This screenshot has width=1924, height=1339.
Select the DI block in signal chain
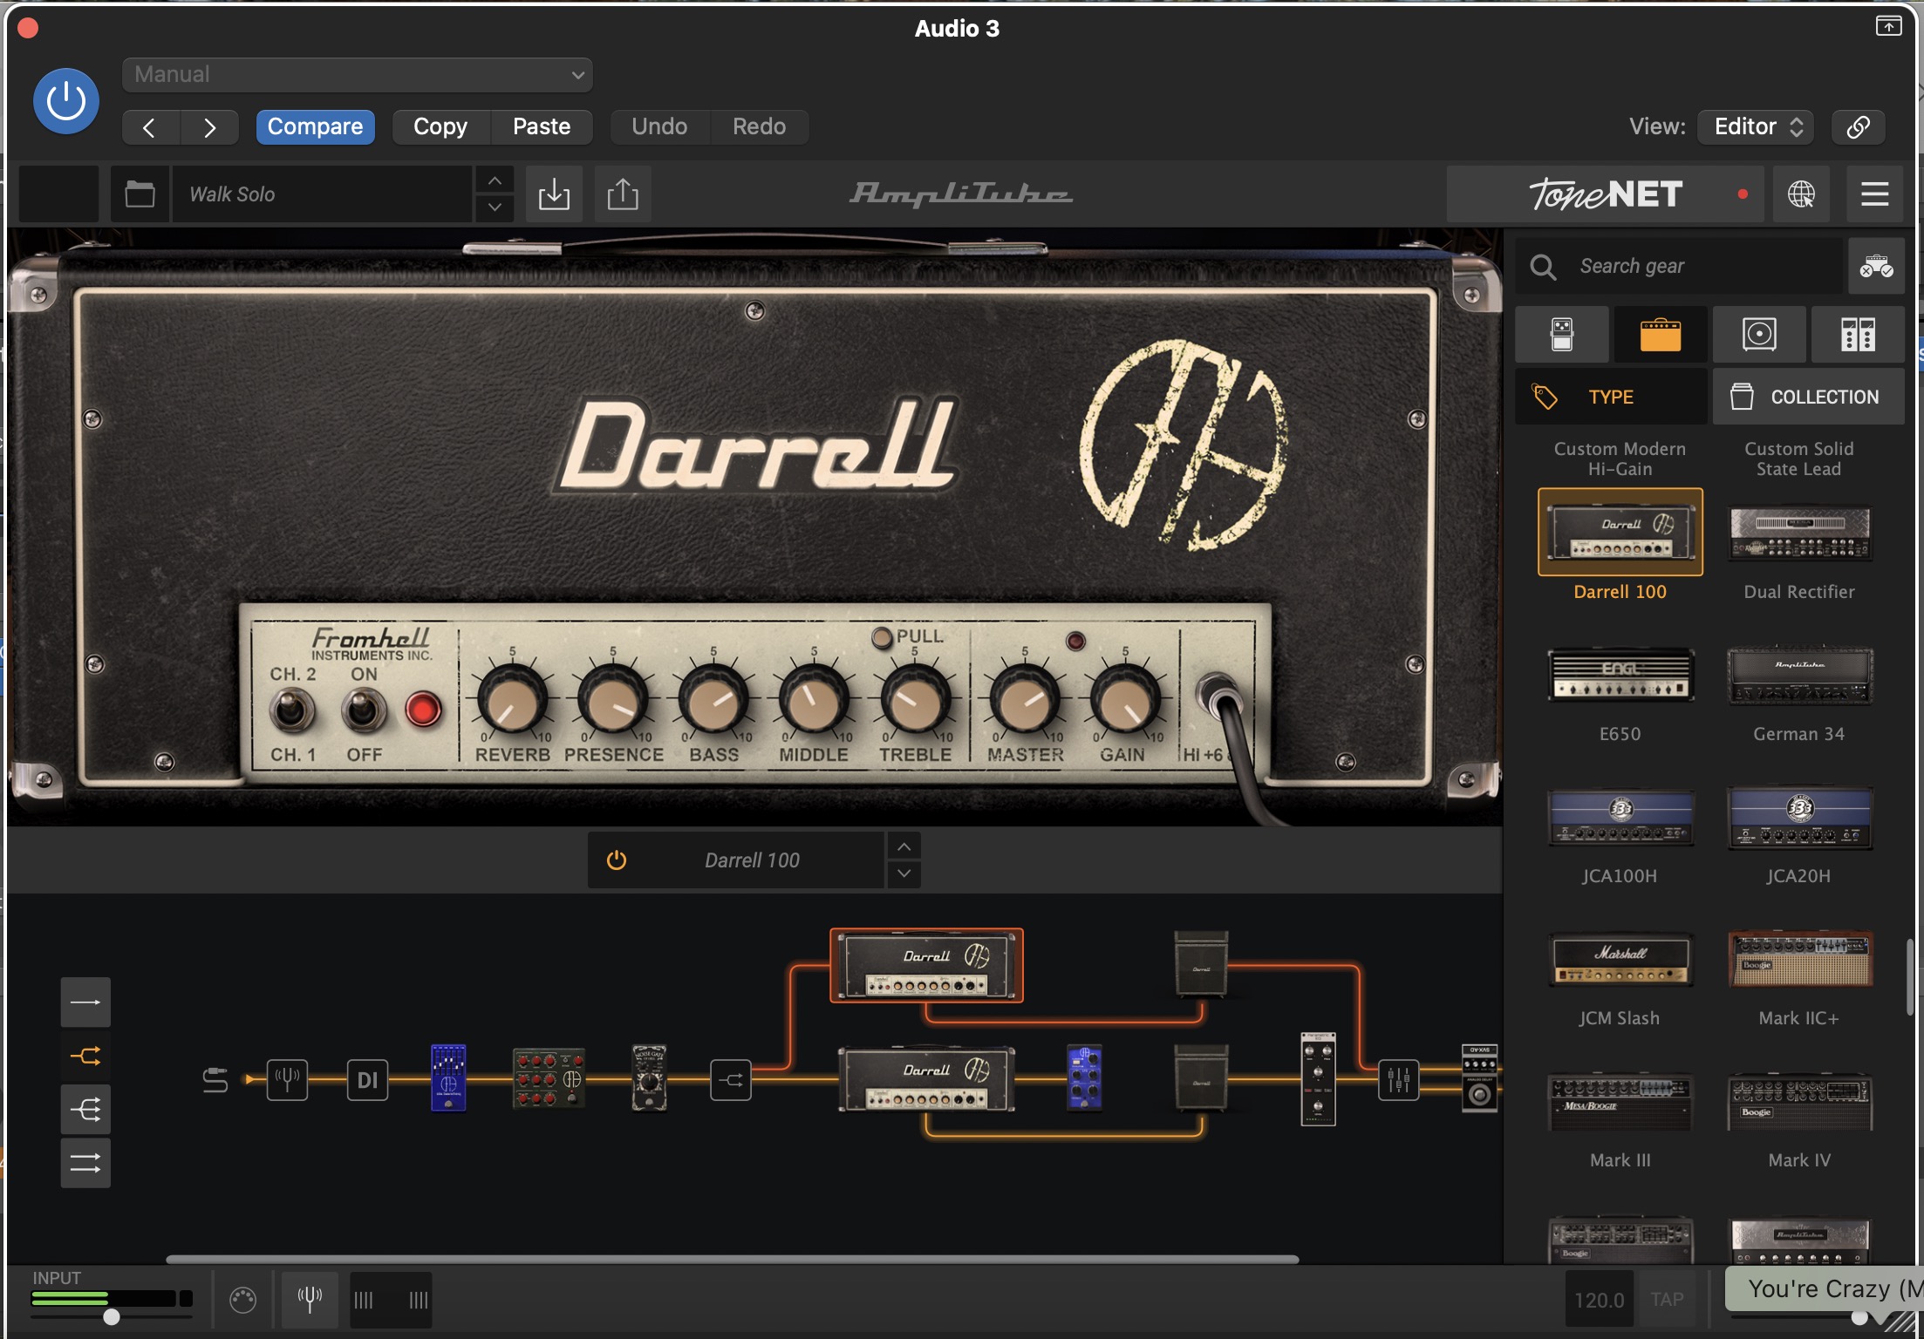click(x=367, y=1080)
